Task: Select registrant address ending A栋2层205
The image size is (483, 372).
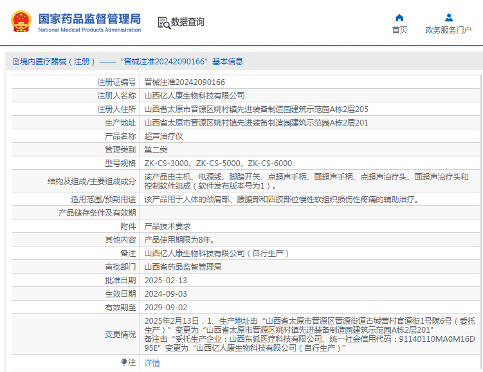Action: pyautogui.click(x=256, y=109)
